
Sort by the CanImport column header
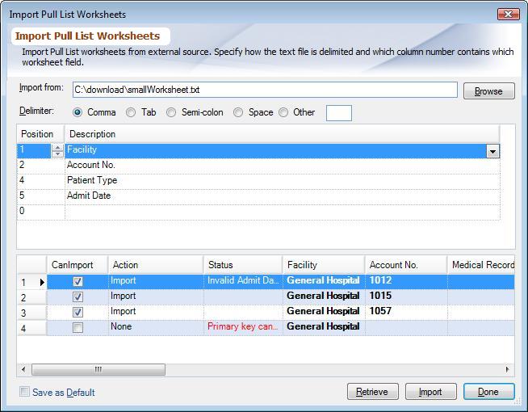tap(78, 265)
